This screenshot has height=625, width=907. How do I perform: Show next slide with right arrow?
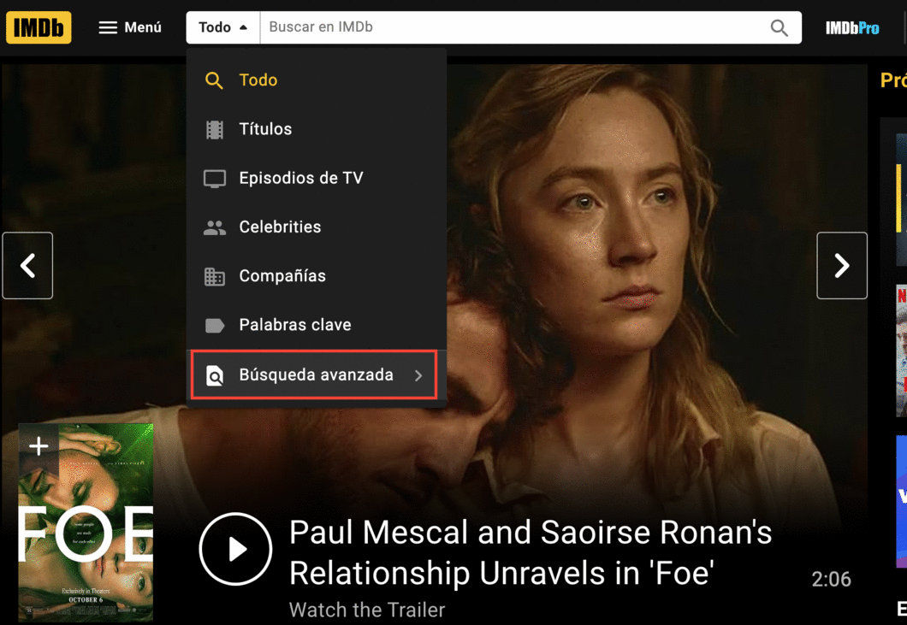pyautogui.click(x=842, y=265)
